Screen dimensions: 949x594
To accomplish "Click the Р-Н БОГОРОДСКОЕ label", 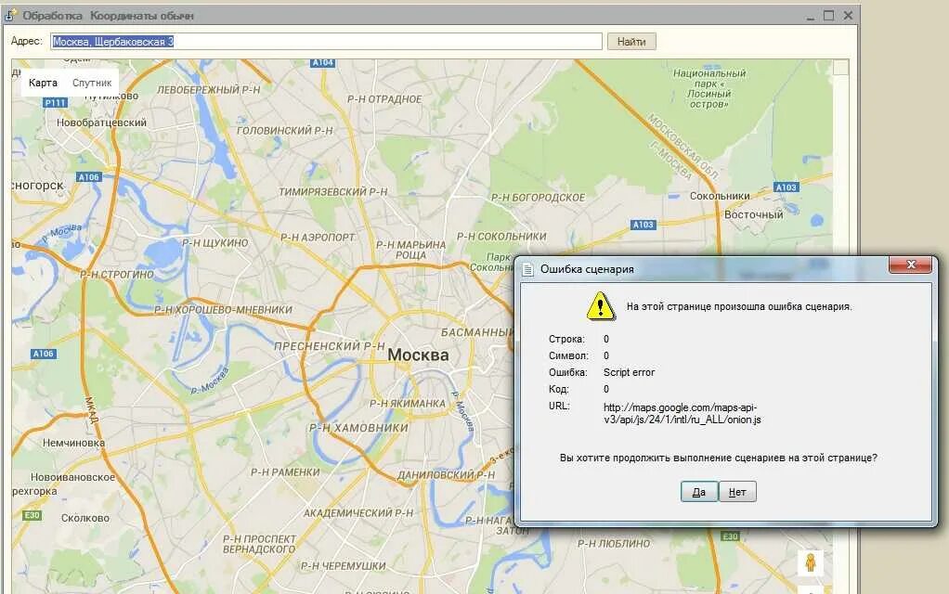I will click(x=538, y=198).
